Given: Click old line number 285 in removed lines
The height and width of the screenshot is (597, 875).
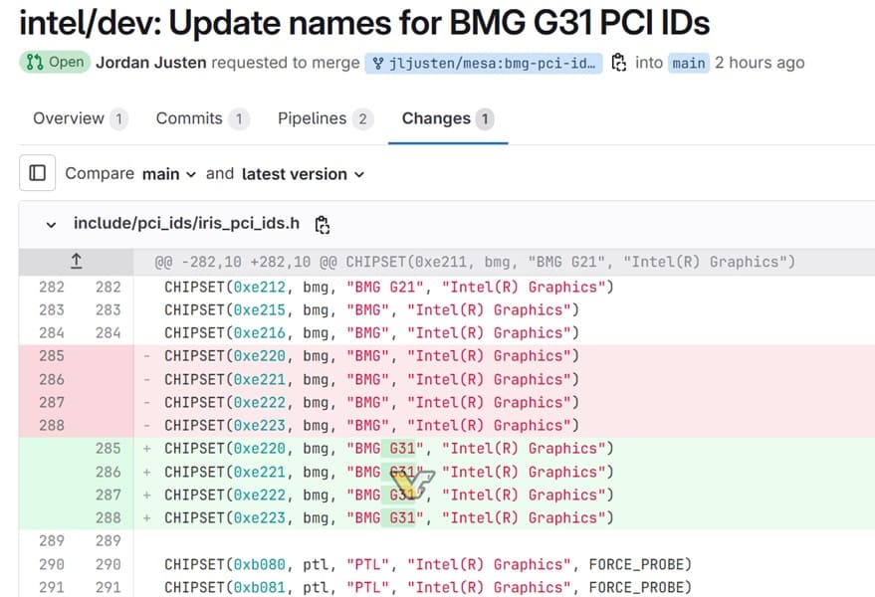Looking at the screenshot, I should tap(52, 356).
